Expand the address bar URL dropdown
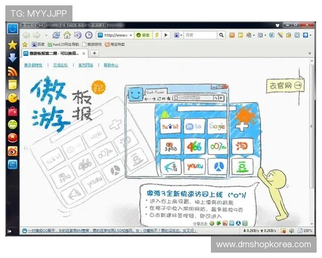Image resolution: width=322 pixels, height=258 pixels. pyautogui.click(x=130, y=35)
